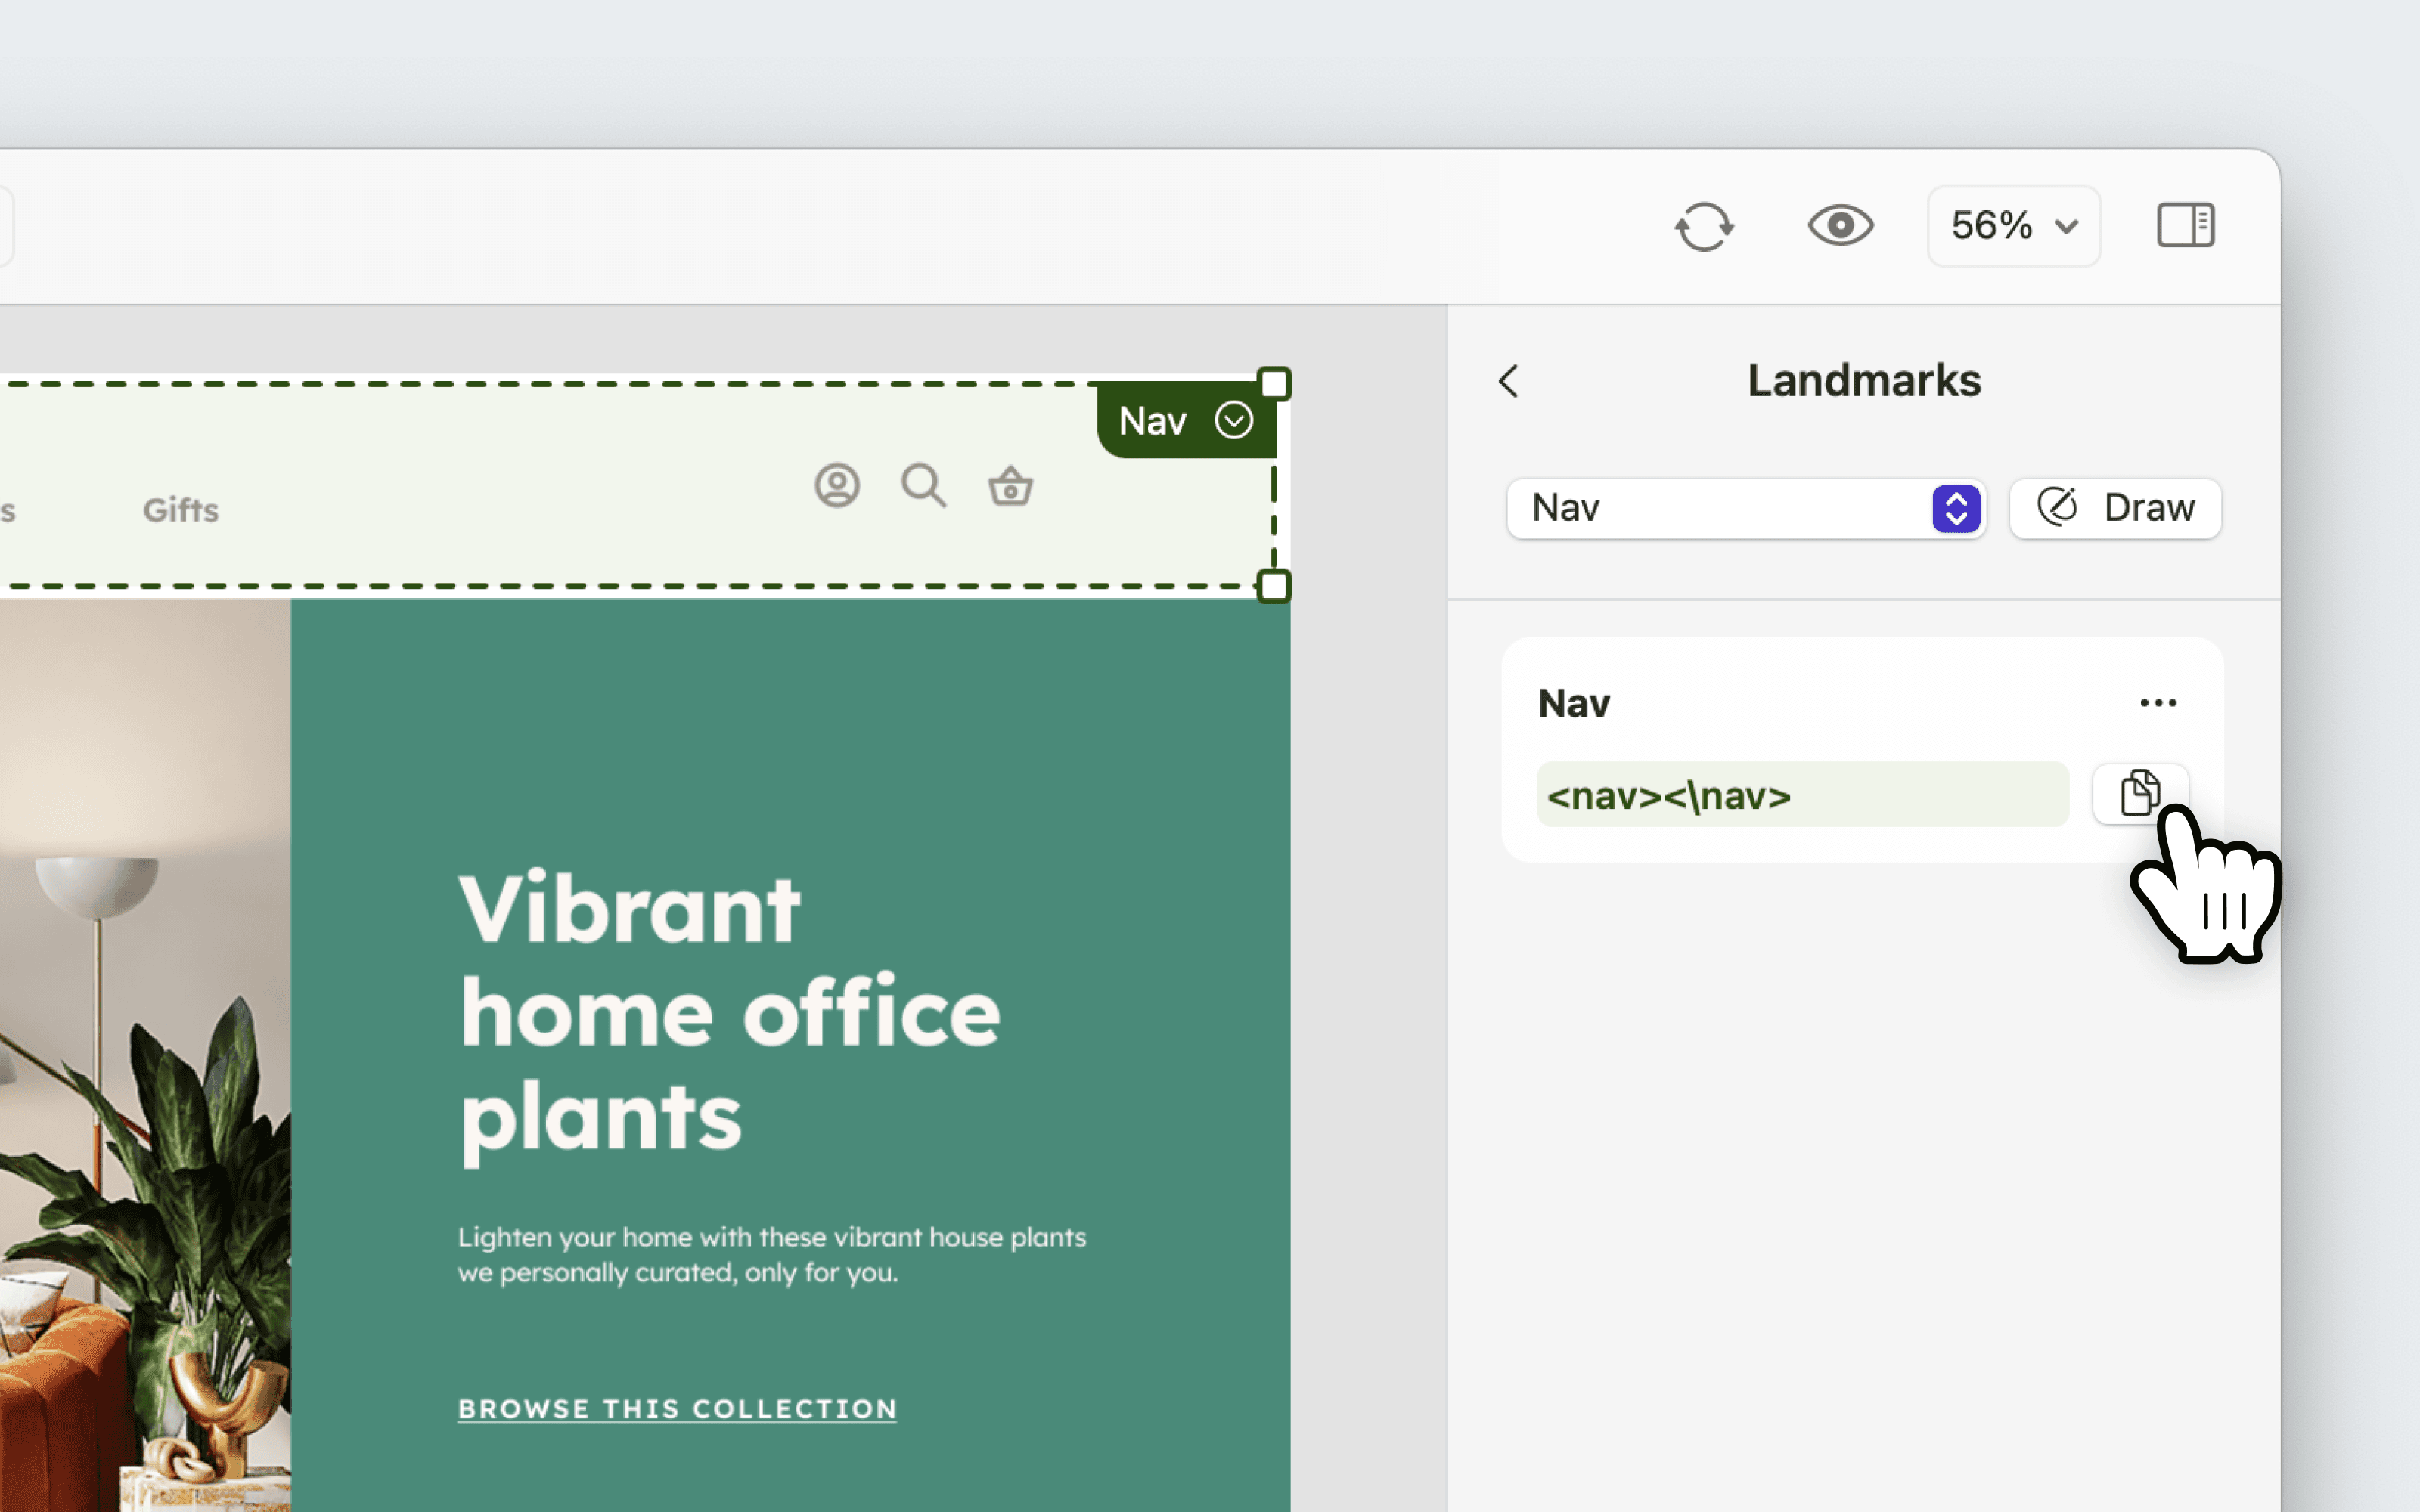
Task: Open the Nav card three-dot menu
Action: point(2158,703)
